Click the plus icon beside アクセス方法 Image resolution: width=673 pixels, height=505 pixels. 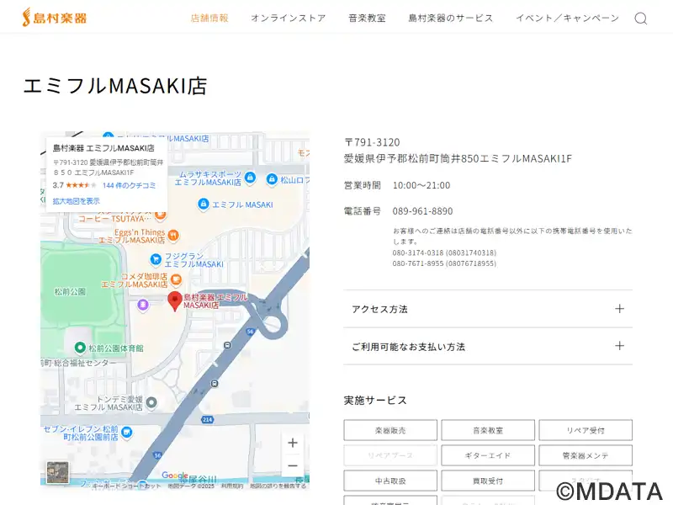tap(619, 309)
